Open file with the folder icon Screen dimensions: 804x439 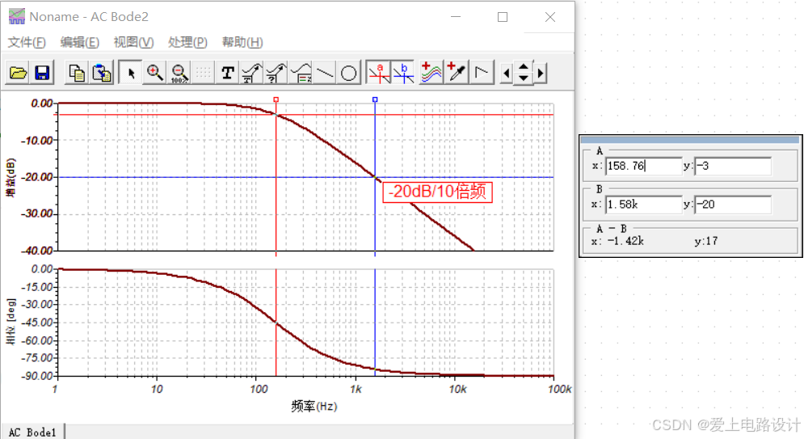[18, 73]
